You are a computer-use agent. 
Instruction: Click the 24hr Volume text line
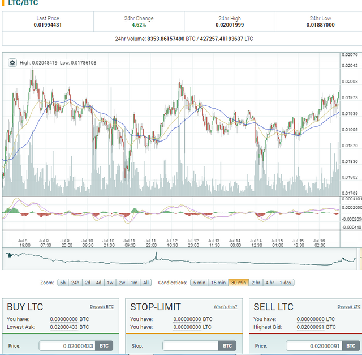click(184, 39)
